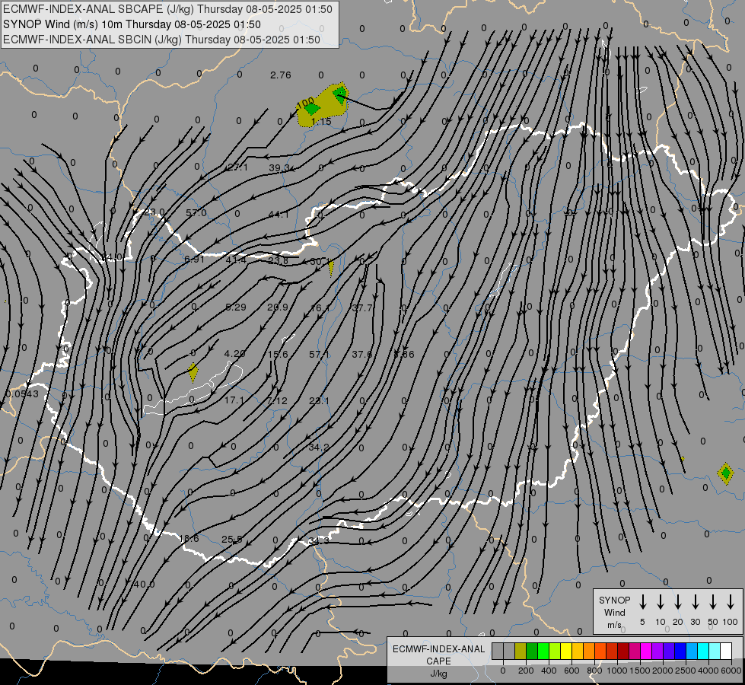This screenshot has width=745, height=685.
Task: Click the 100 contour label on olive area
Action: (x=305, y=102)
